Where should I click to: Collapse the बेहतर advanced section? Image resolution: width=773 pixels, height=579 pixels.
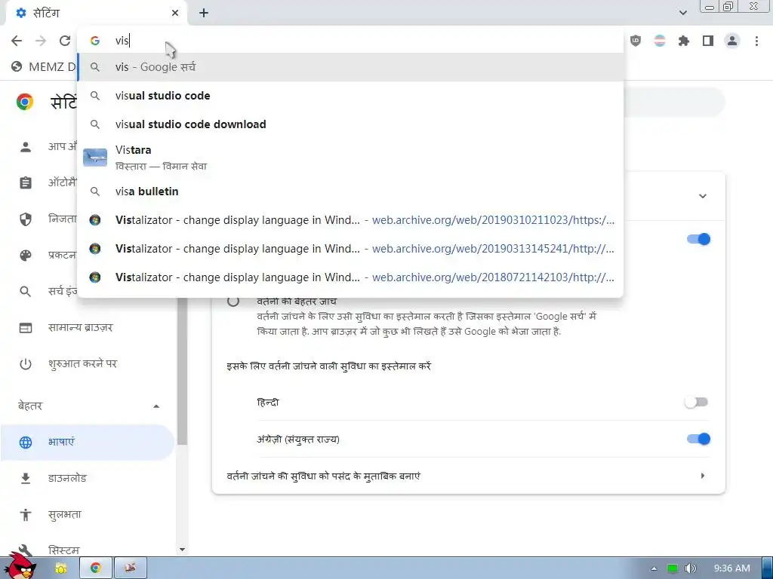coord(156,406)
